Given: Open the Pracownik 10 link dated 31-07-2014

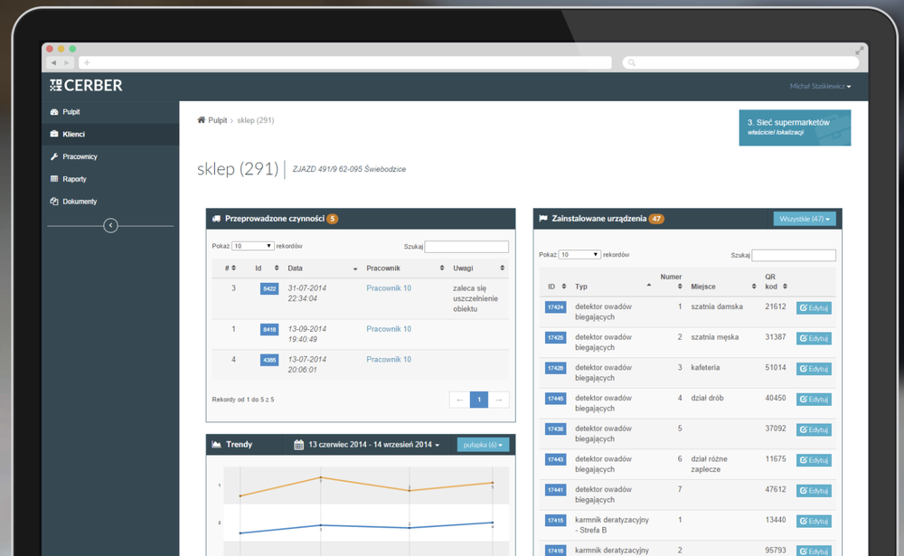Looking at the screenshot, I should (389, 287).
